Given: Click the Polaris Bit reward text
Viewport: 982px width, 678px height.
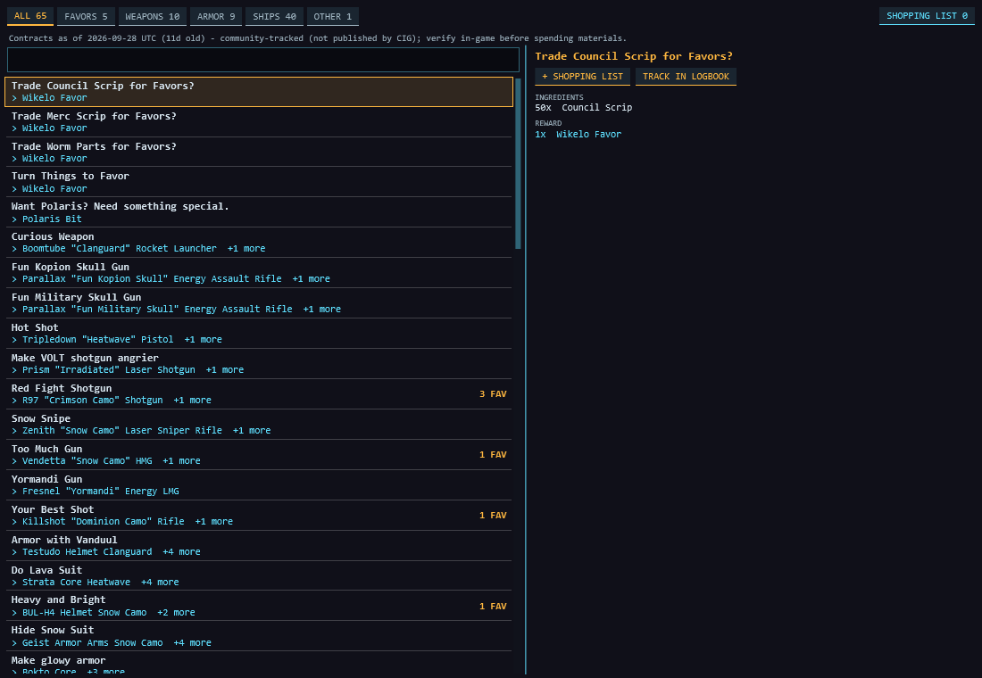Looking at the screenshot, I should click(x=52, y=219).
